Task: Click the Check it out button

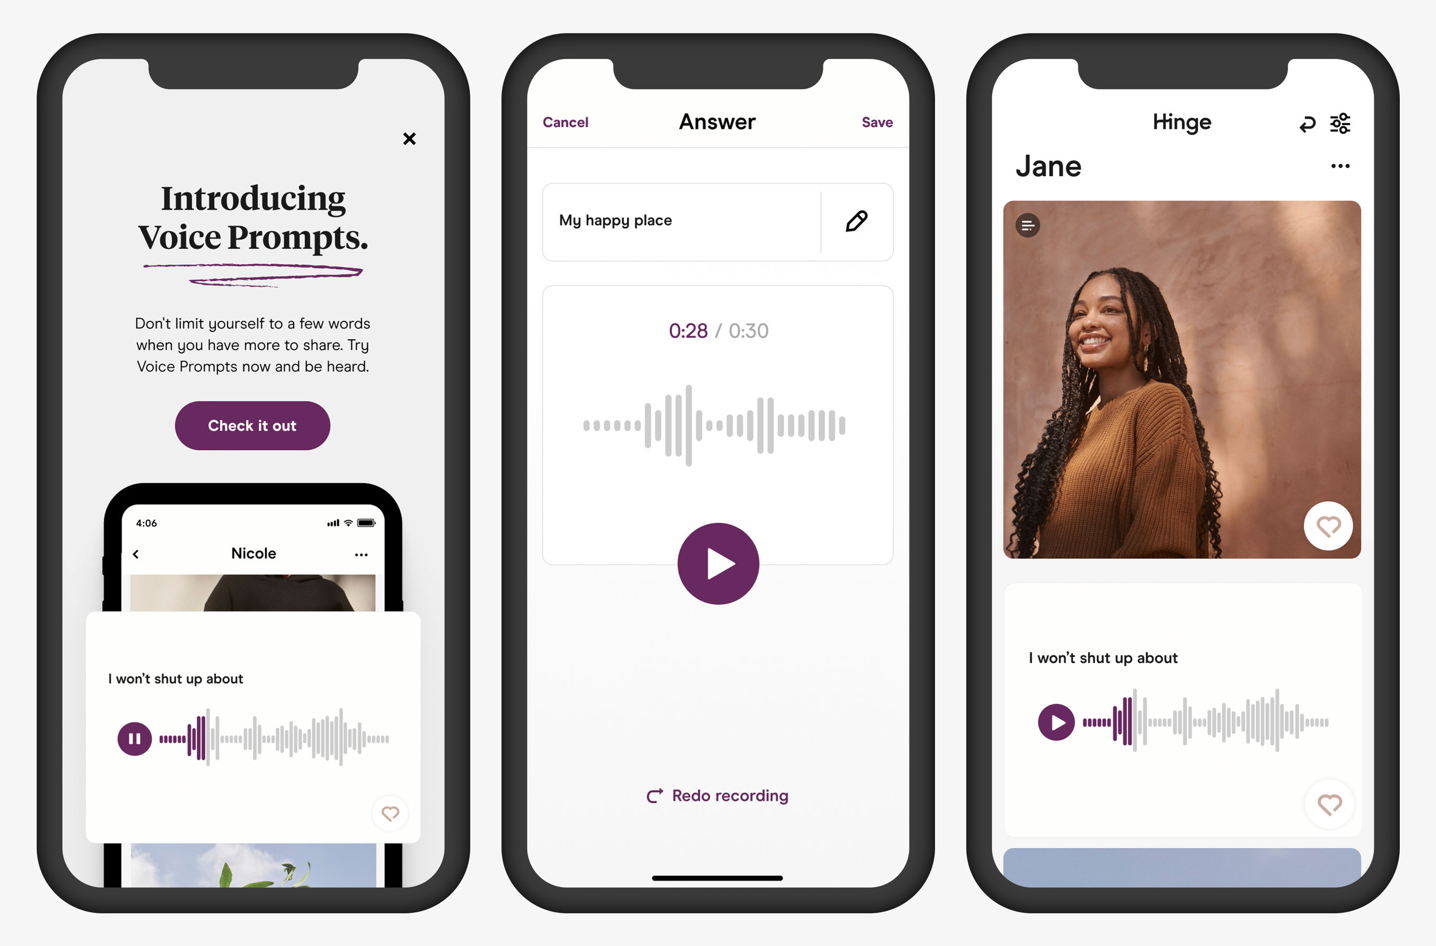Action: [251, 424]
